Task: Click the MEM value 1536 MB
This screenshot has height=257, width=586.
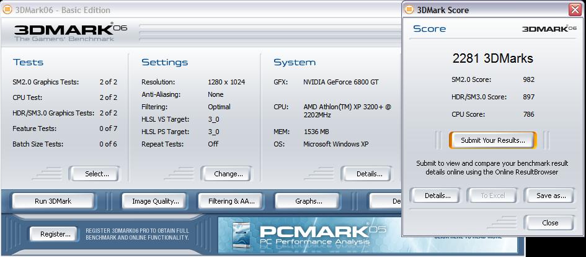Action: coord(316,132)
